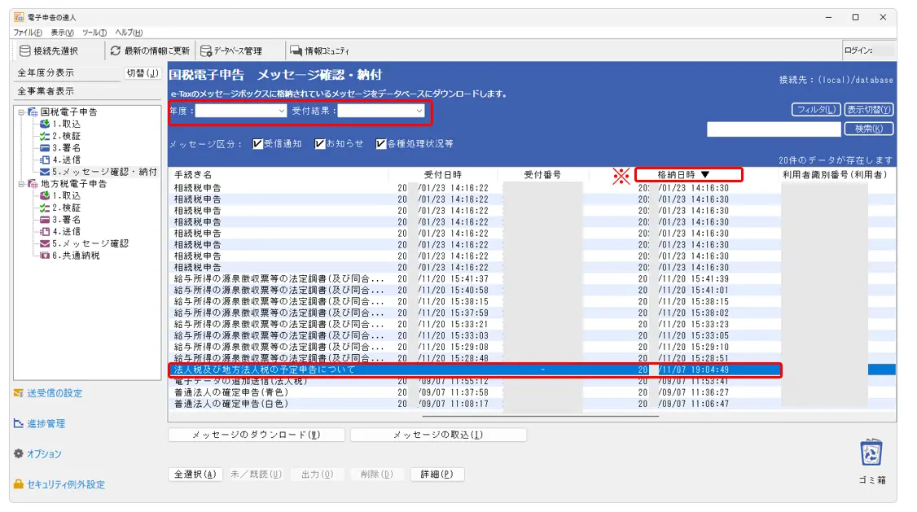Open the 情報コミュニティ toolbar icon

[x=296, y=50]
